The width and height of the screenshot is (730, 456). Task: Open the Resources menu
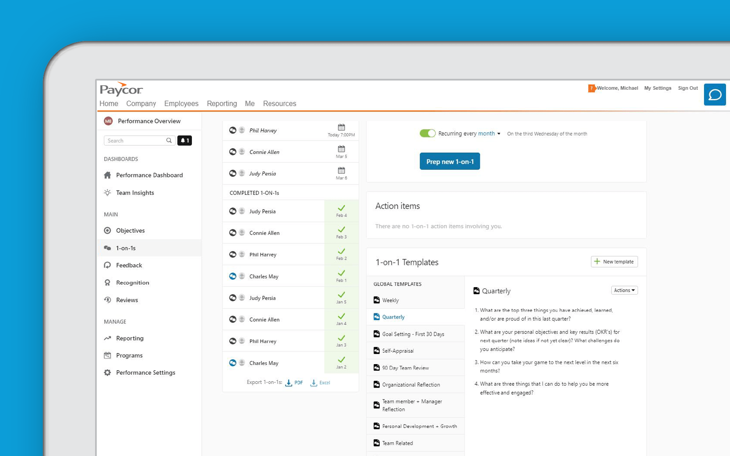coord(279,104)
